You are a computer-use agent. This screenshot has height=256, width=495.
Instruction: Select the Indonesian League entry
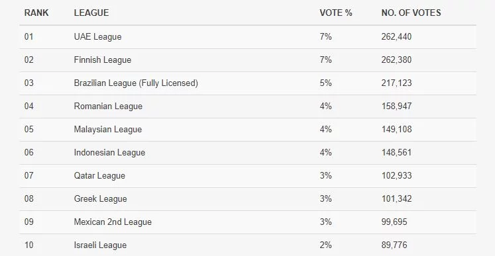click(109, 153)
